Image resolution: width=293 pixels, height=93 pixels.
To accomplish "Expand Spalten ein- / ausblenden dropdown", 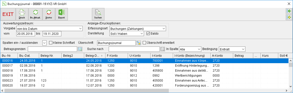I will (45, 43).
